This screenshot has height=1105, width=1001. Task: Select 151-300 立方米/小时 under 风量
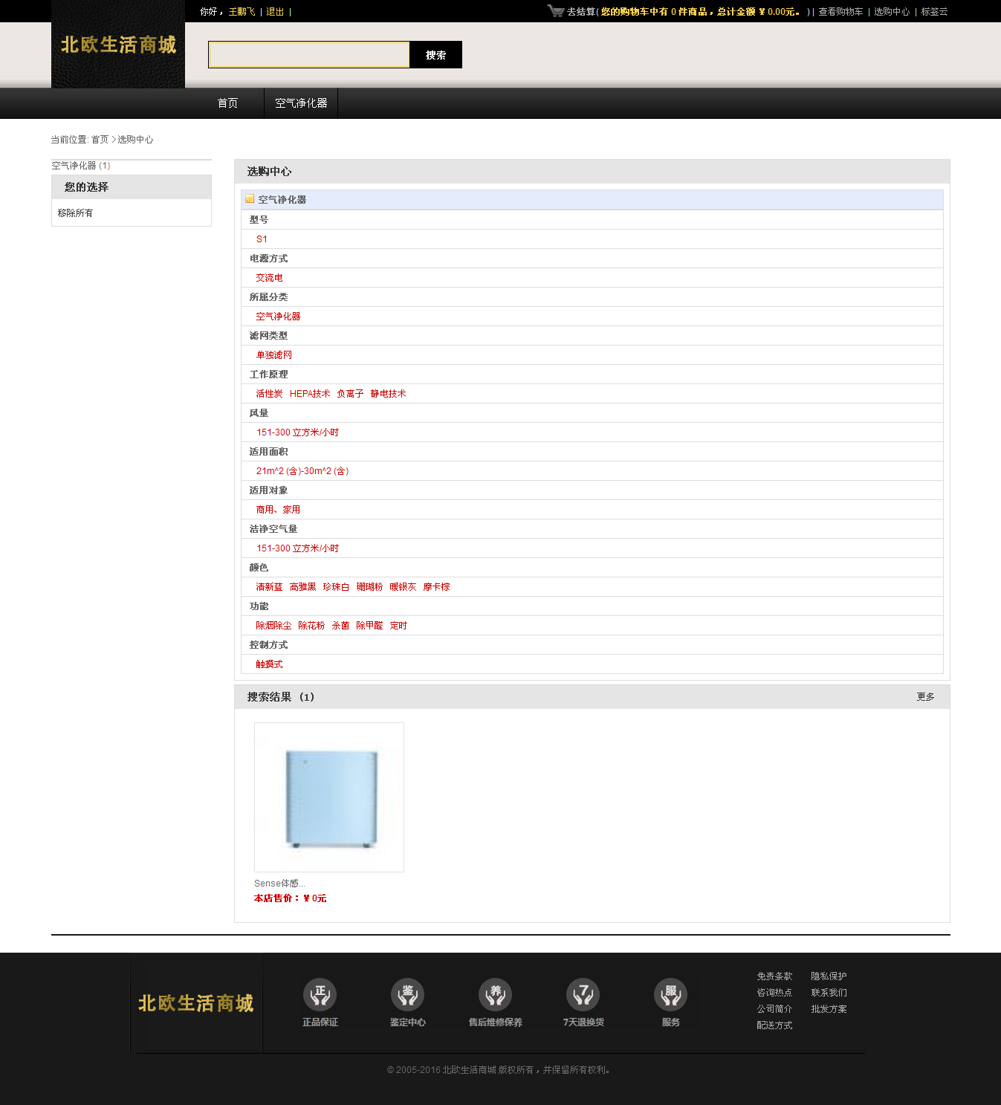(x=297, y=432)
